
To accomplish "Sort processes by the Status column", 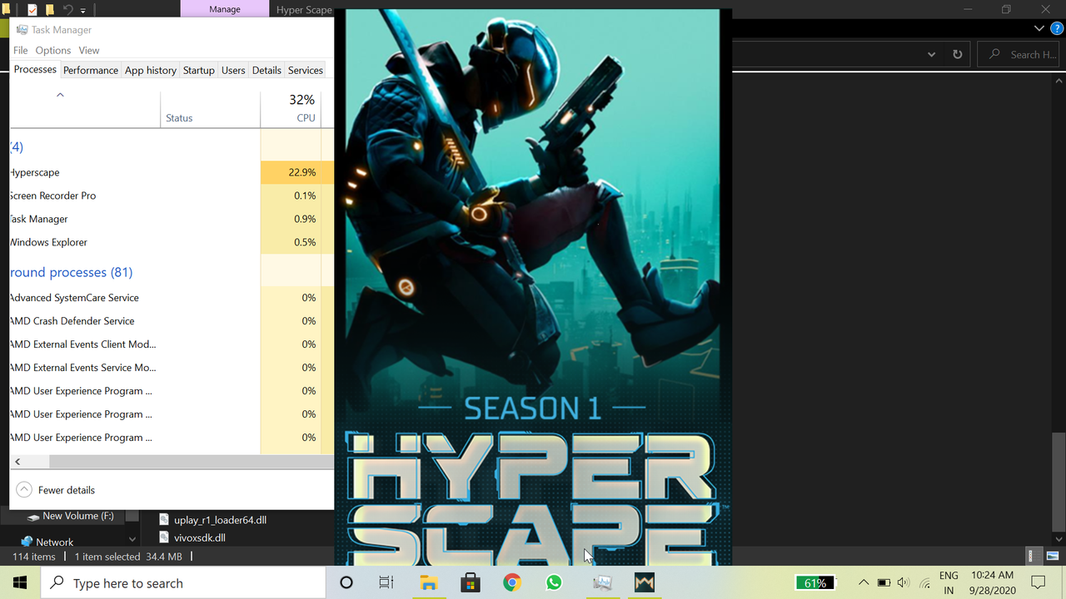I will (210, 108).
